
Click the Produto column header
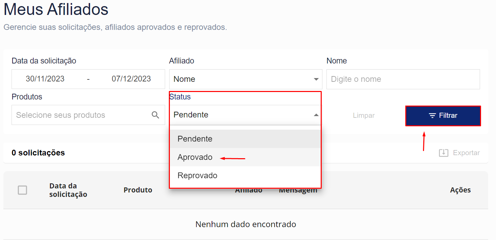pyautogui.click(x=138, y=190)
